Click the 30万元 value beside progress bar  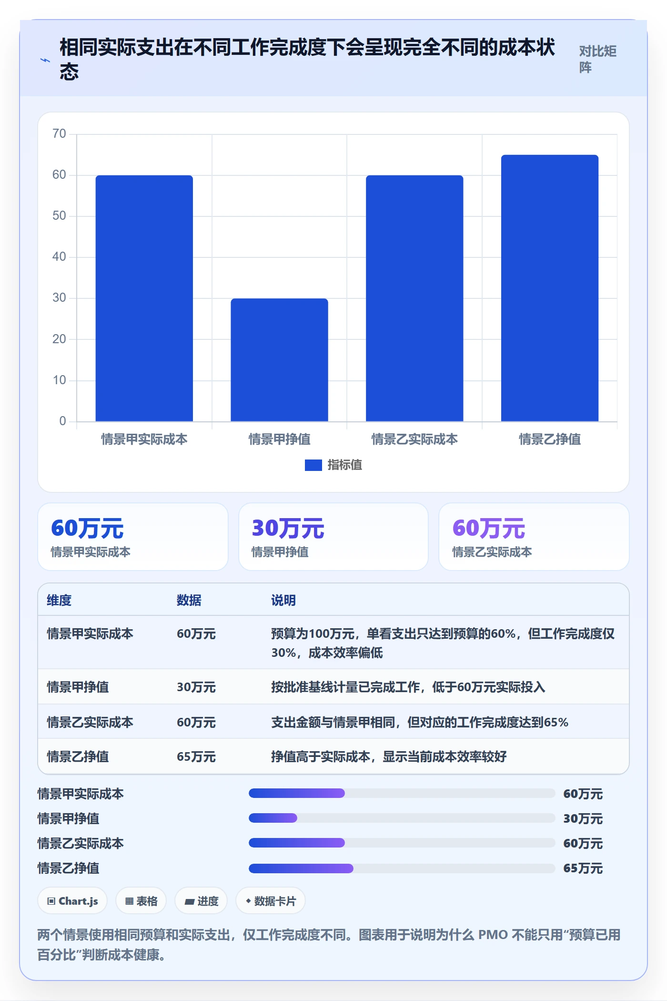click(583, 818)
